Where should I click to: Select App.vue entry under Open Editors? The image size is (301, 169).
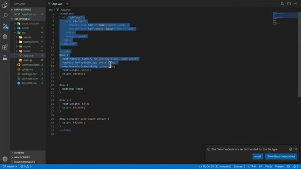(x=28, y=14)
